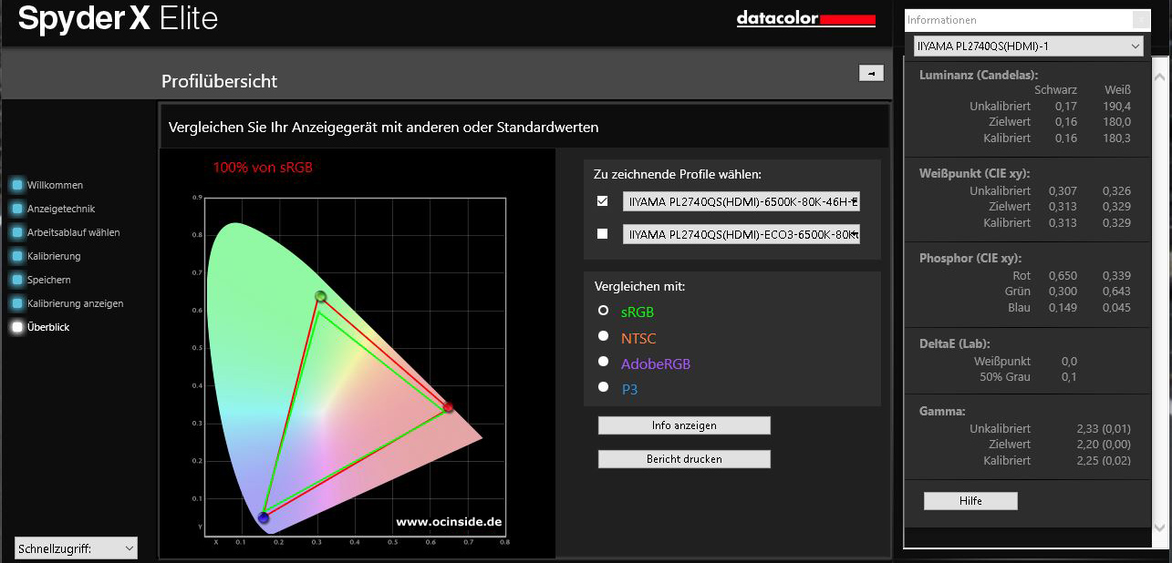Click the 50% Grau DeltaE value 0,1
The image size is (1172, 563).
[1069, 377]
